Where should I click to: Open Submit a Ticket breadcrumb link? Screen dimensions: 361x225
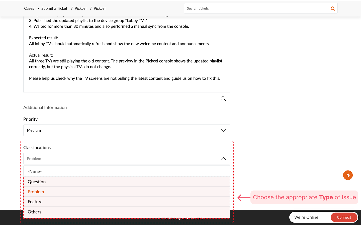coord(54,8)
